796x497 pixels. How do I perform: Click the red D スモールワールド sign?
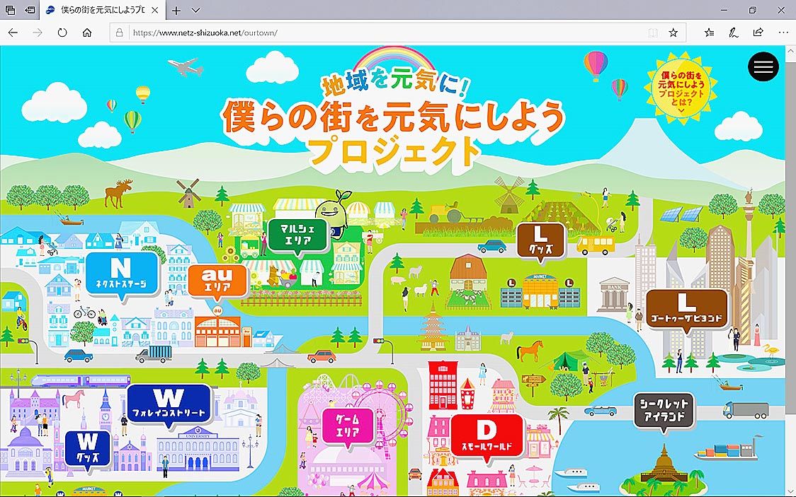click(487, 434)
